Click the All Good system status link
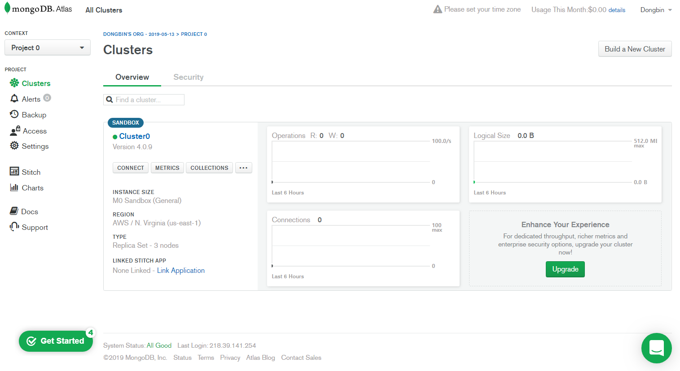 159,345
